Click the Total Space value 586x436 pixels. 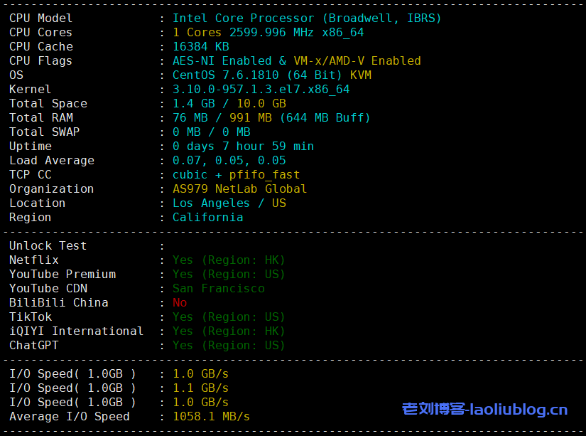point(229,104)
